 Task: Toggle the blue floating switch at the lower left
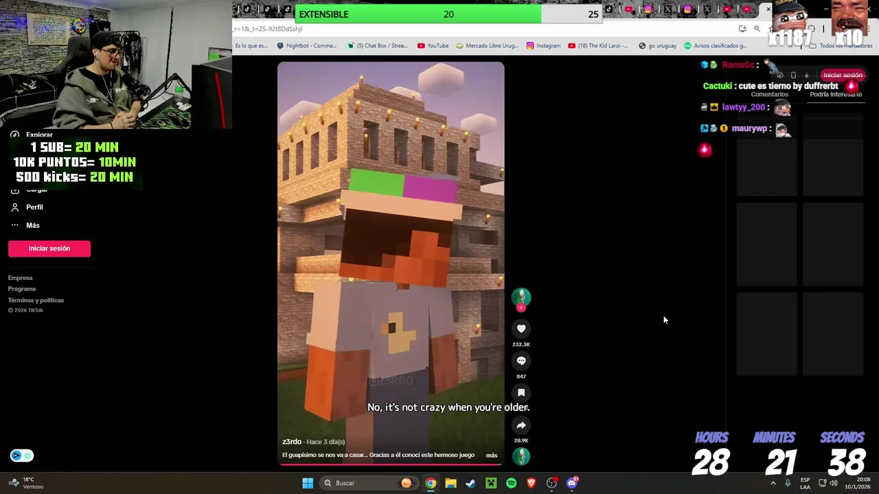(x=21, y=456)
